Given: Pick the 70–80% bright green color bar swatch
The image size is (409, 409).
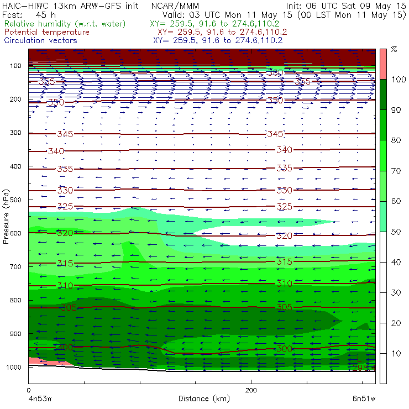Looking at the screenshot, I should pos(383,155).
